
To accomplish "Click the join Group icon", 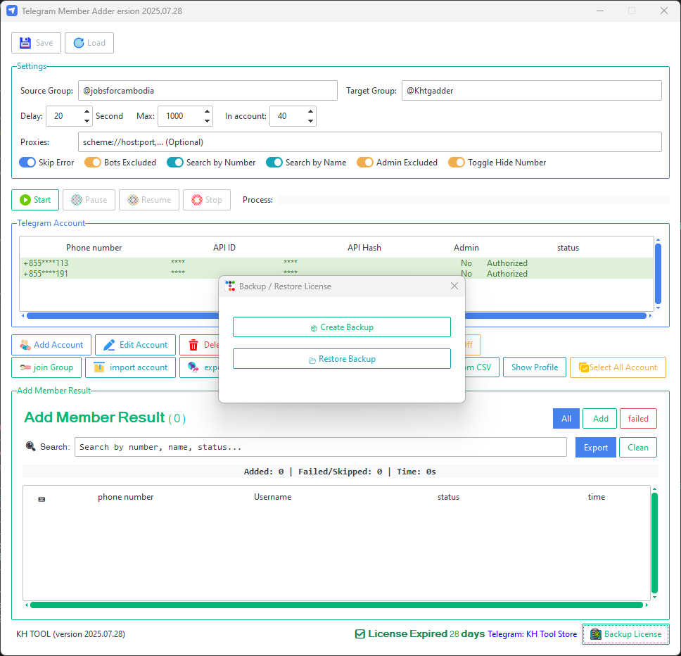I will [25, 367].
